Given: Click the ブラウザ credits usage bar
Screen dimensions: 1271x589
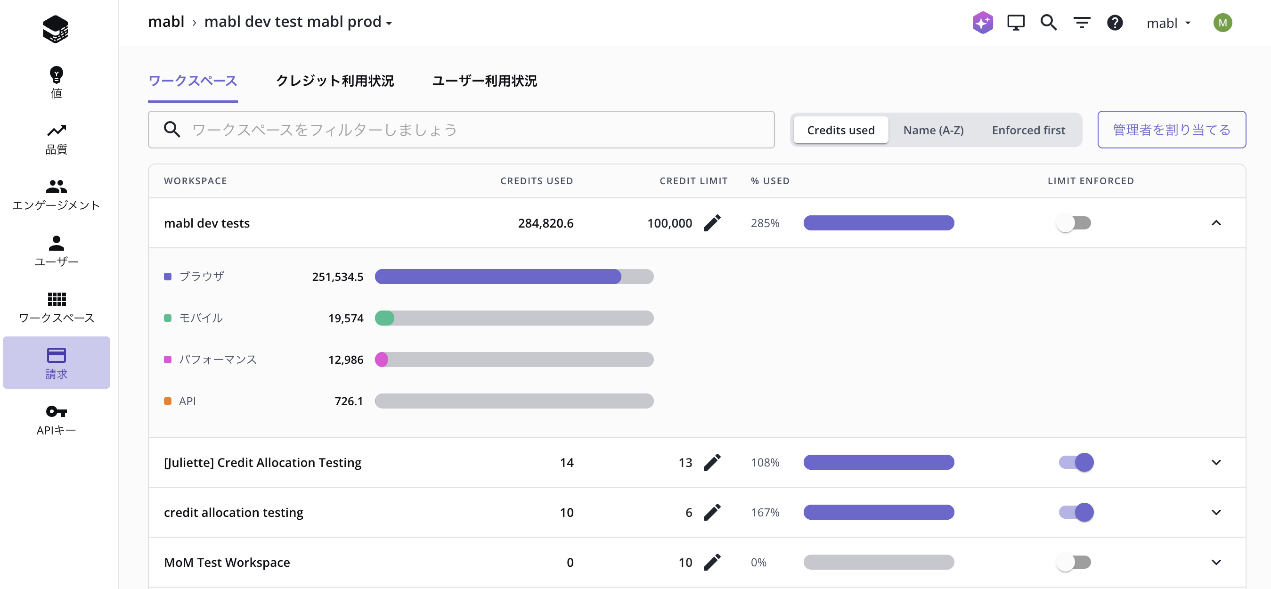Looking at the screenshot, I should [514, 277].
